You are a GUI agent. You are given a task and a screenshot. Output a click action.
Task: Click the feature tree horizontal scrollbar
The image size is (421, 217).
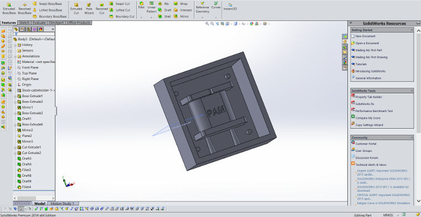(x=34, y=198)
